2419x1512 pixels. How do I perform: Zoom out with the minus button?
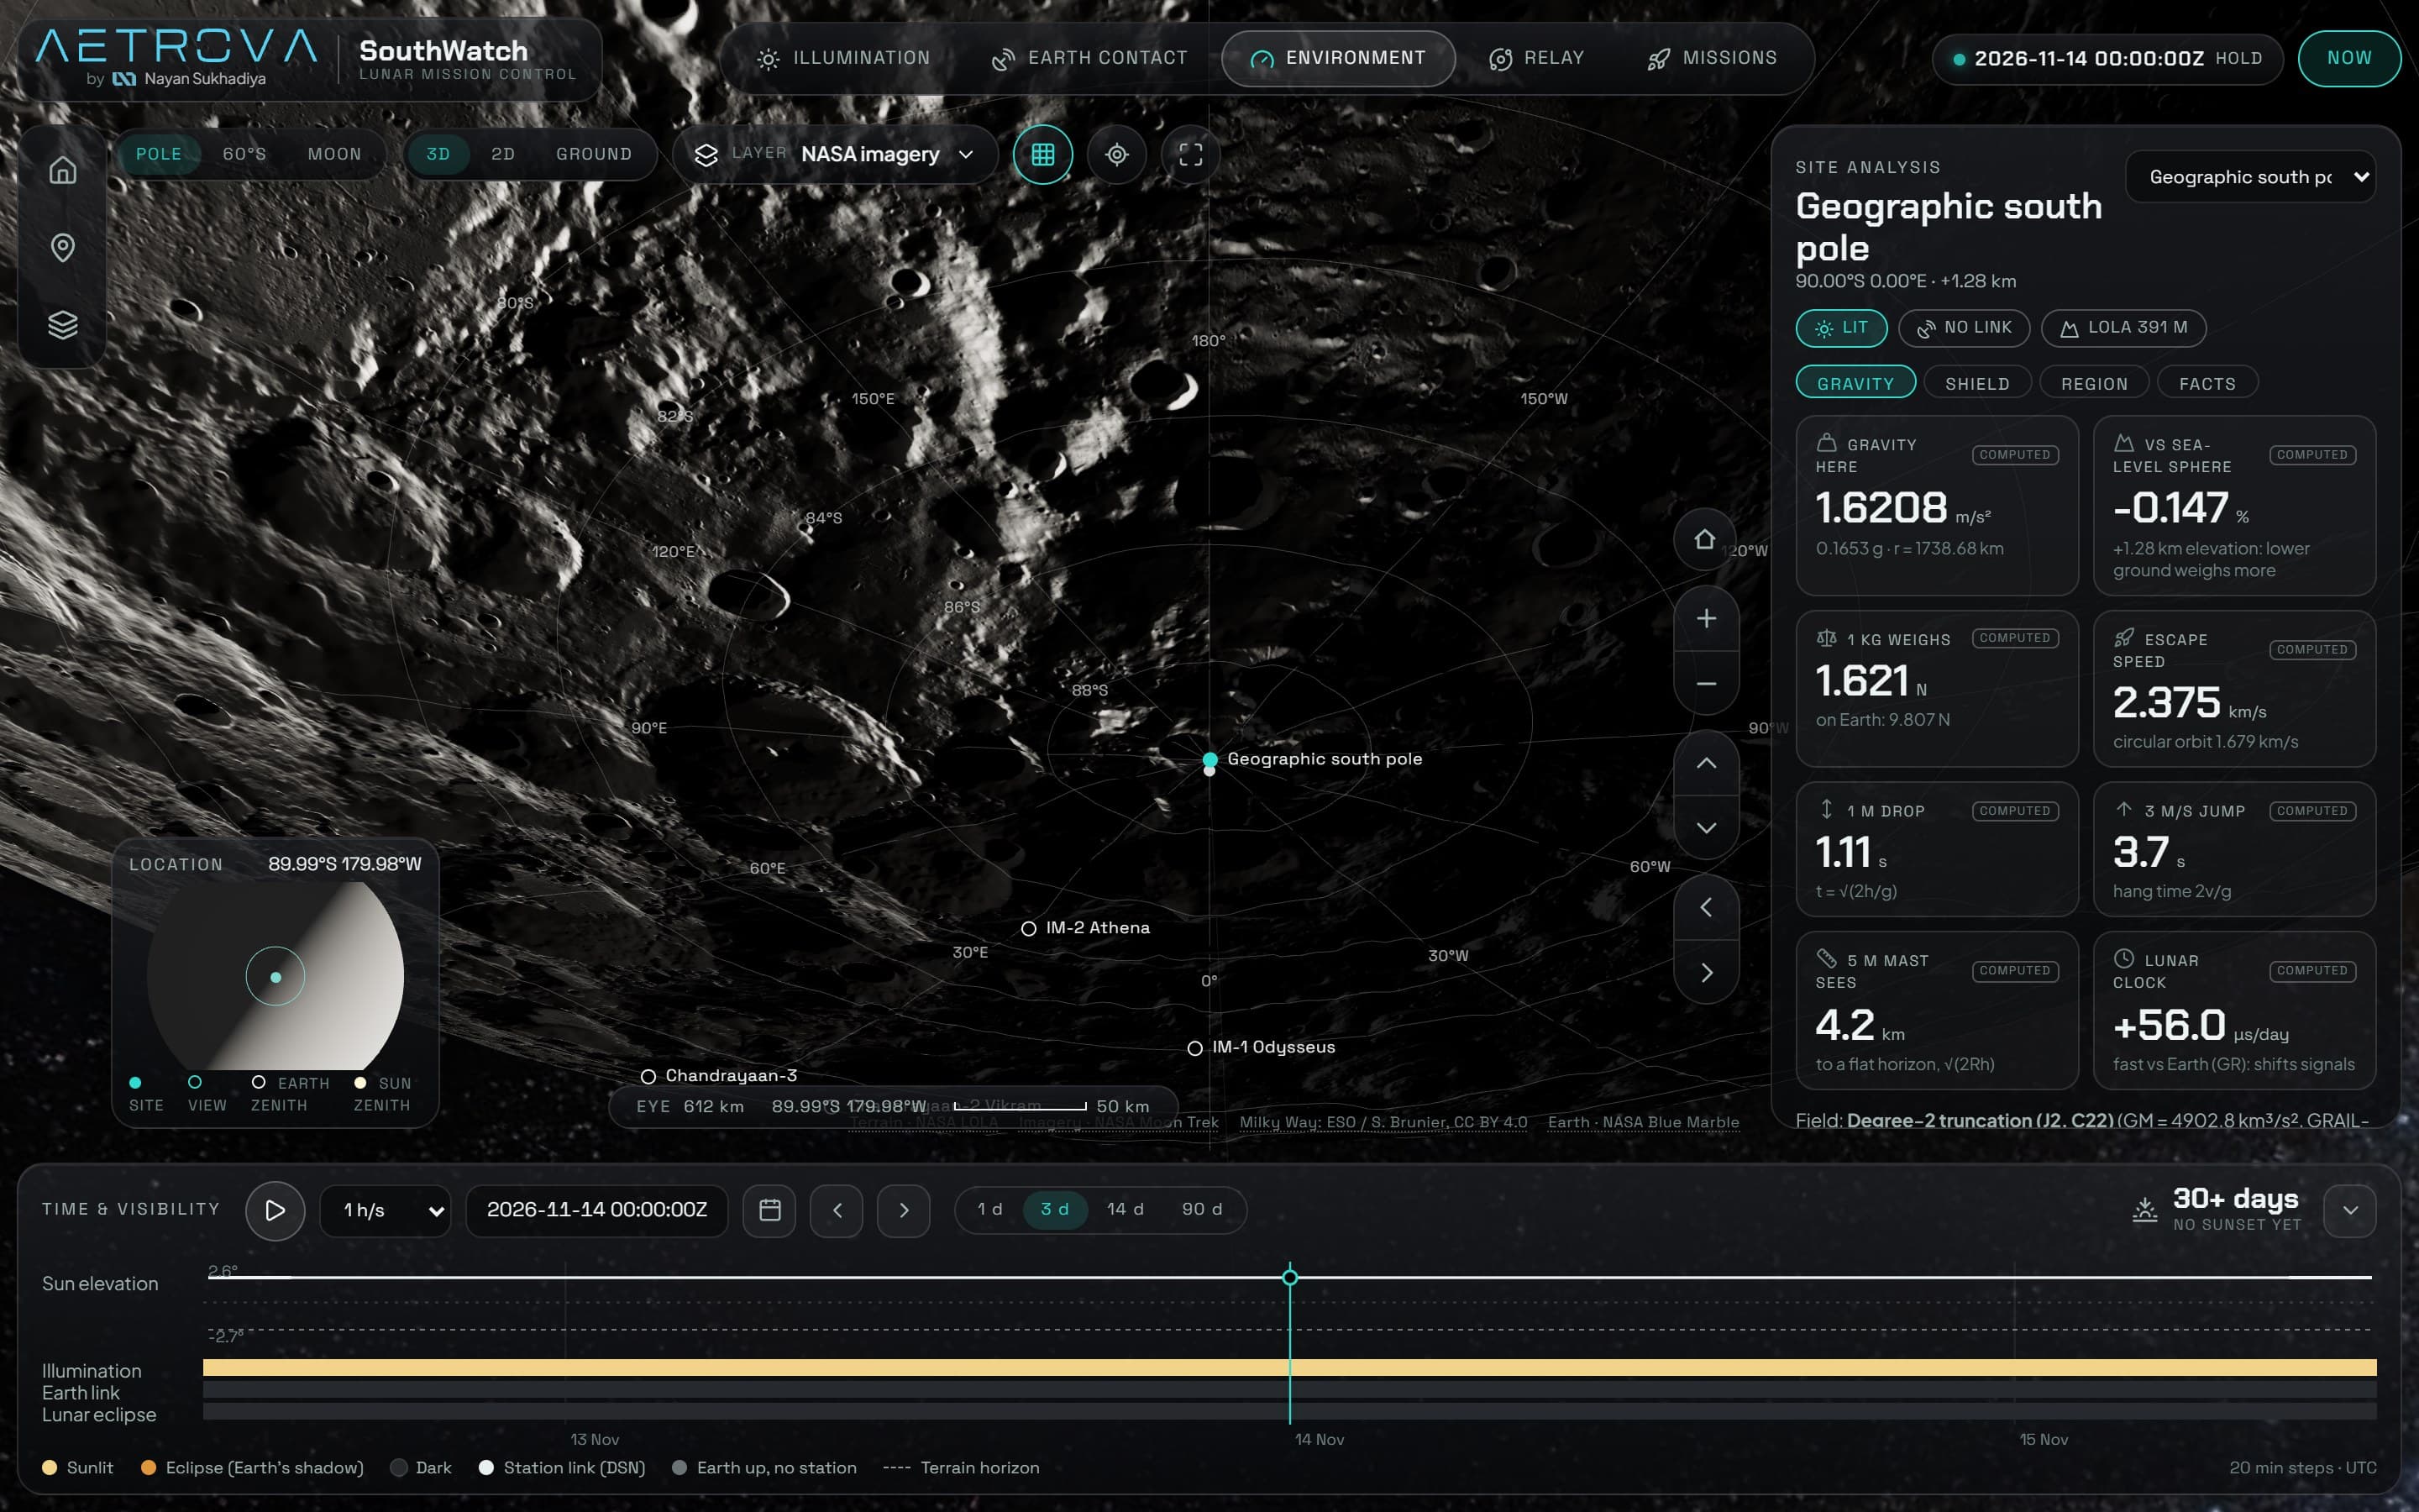(x=1706, y=684)
